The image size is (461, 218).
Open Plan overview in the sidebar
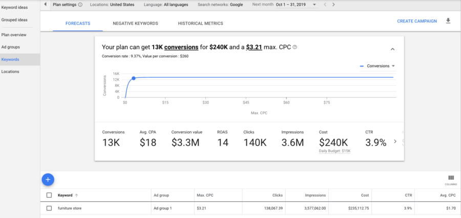[14, 35]
